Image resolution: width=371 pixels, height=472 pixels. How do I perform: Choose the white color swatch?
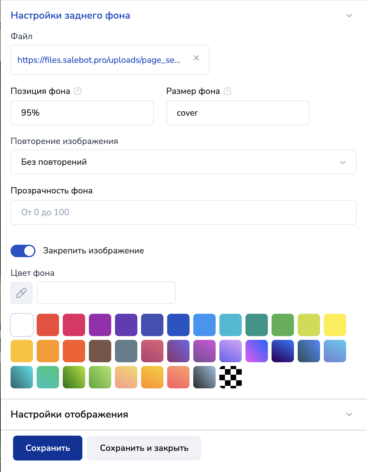point(22,325)
